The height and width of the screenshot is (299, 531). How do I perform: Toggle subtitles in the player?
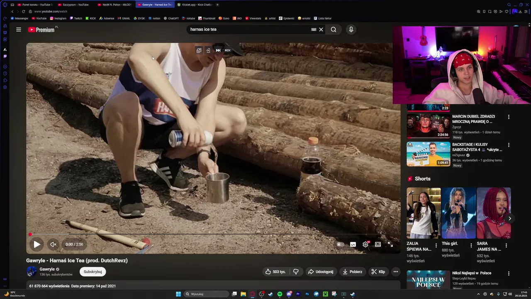click(353, 245)
